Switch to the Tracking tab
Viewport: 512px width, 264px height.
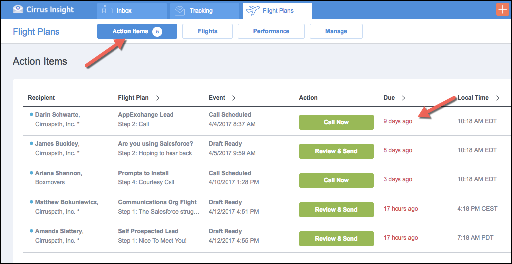coord(205,11)
